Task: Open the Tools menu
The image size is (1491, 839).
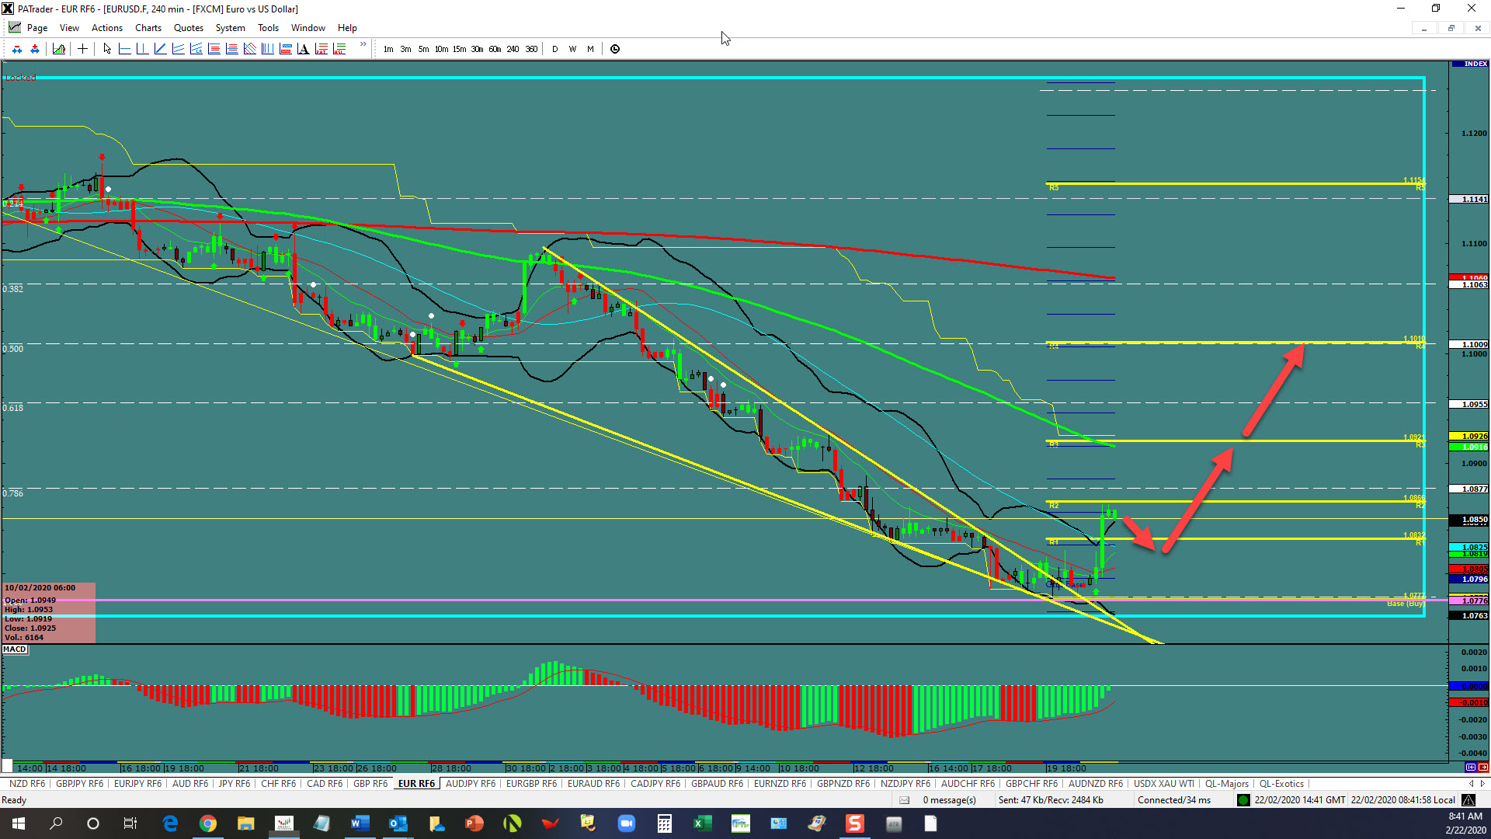Action: click(268, 28)
